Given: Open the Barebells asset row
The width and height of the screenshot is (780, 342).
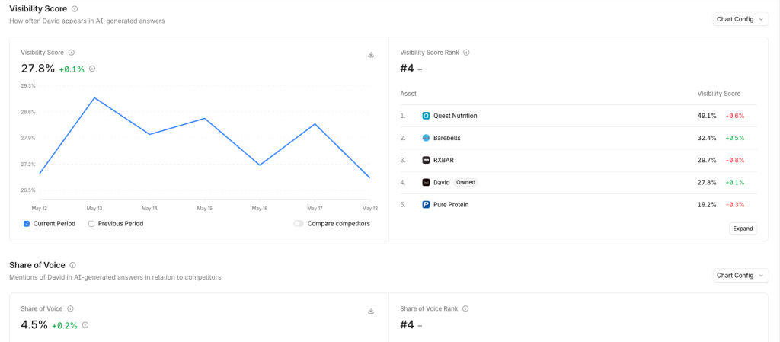Looking at the screenshot, I should tap(579, 138).
